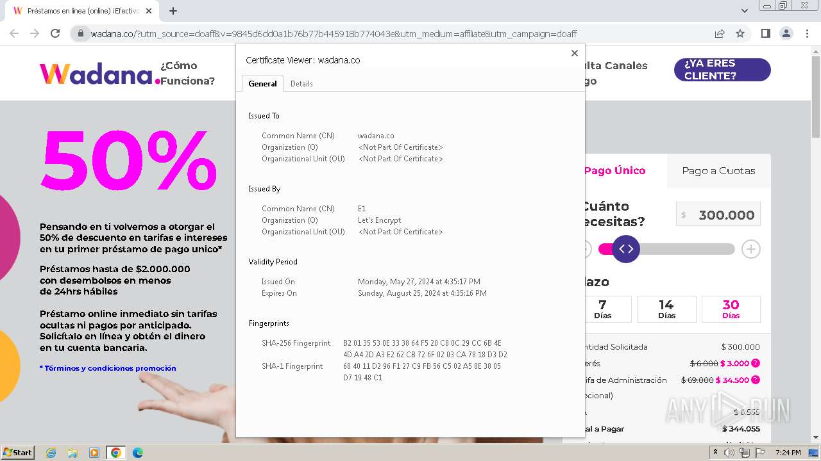Select the Expires On date value
Image resolution: width=821 pixels, height=461 pixels.
[x=422, y=293]
